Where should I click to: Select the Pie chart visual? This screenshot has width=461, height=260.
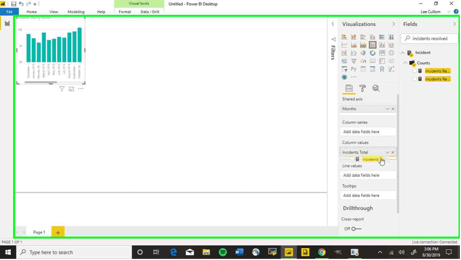coord(363,53)
